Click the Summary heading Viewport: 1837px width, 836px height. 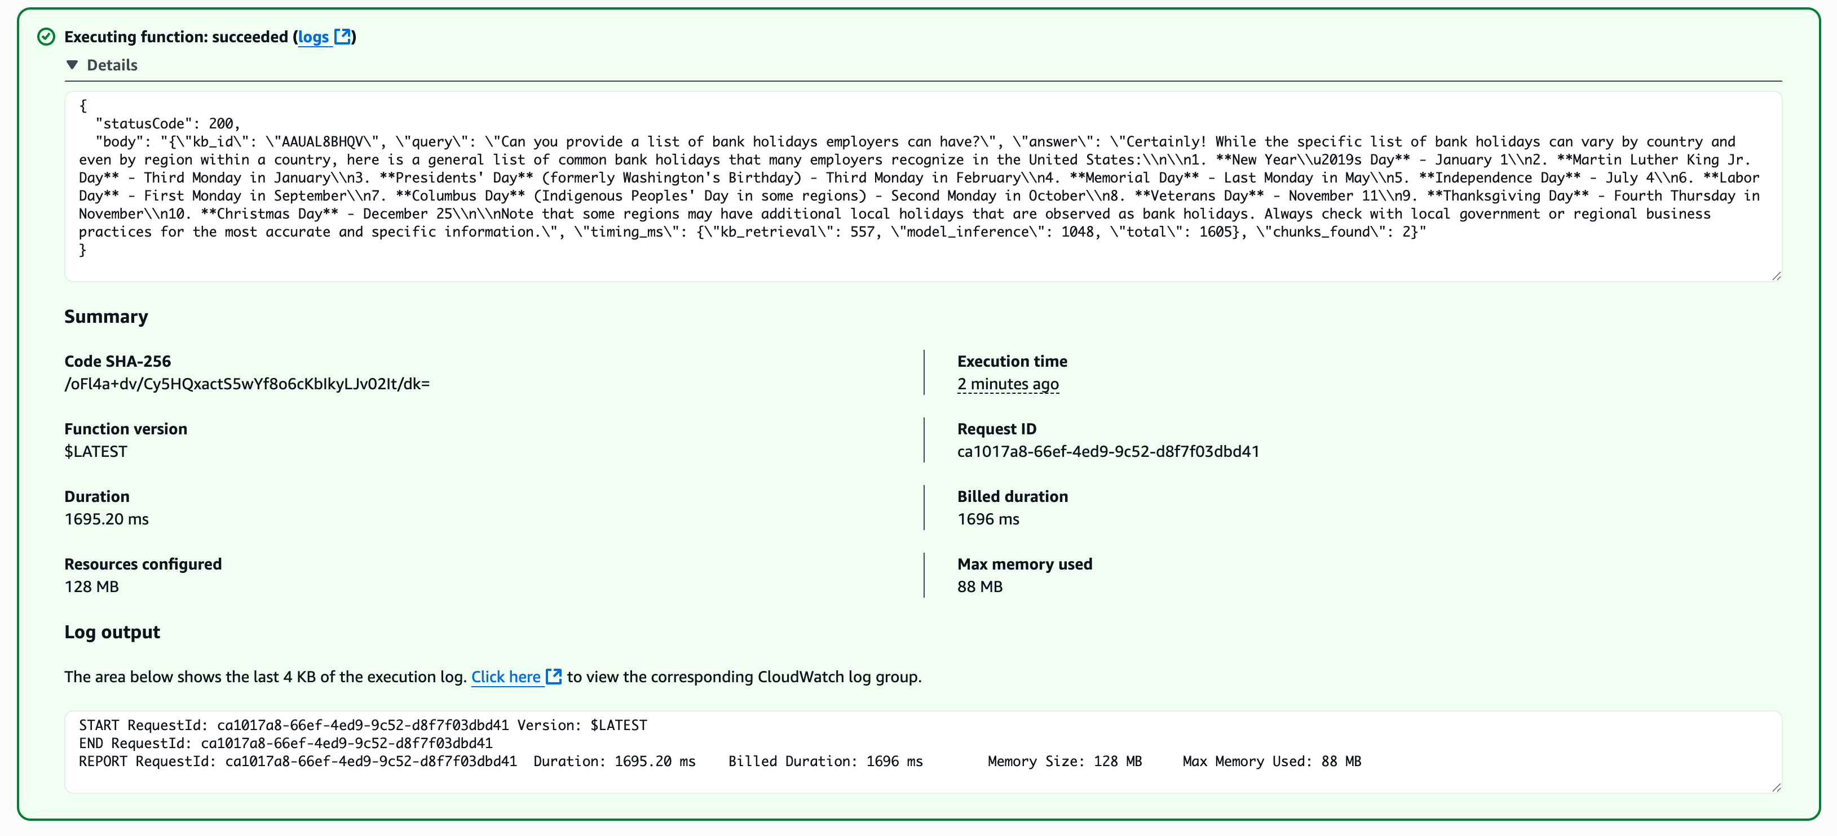(x=105, y=317)
